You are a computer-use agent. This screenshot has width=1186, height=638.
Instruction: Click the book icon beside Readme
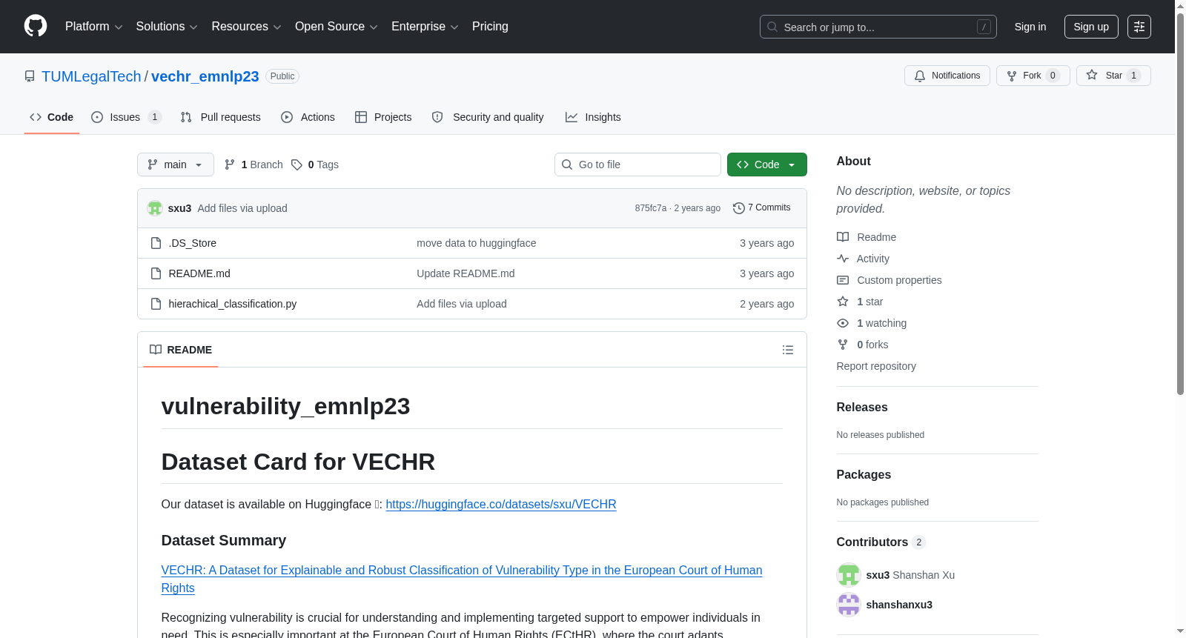pos(843,237)
